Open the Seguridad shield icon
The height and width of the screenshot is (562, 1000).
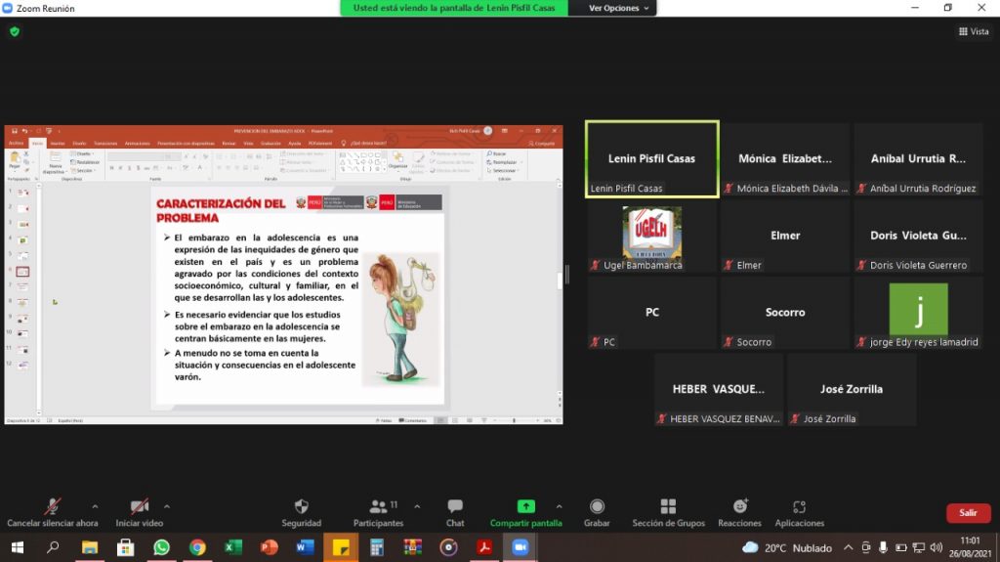pos(301,506)
